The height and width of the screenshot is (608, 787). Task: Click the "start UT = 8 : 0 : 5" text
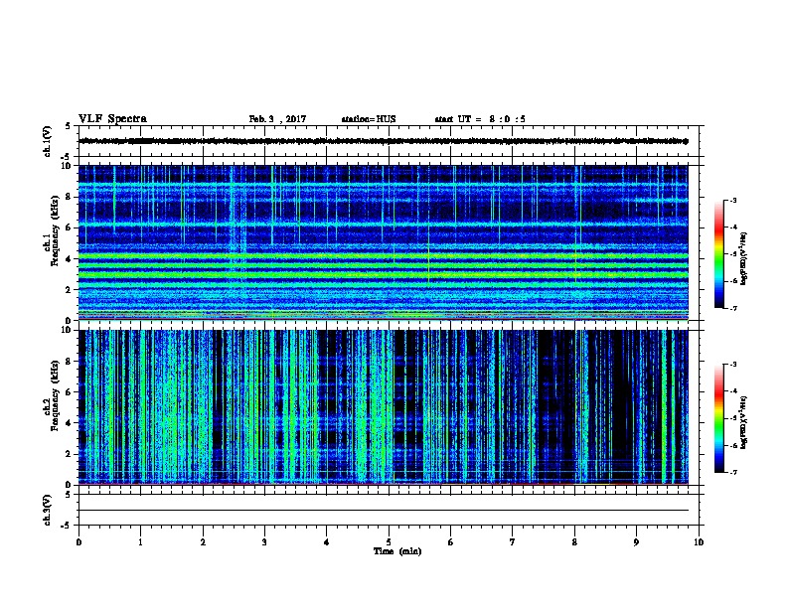(480, 119)
